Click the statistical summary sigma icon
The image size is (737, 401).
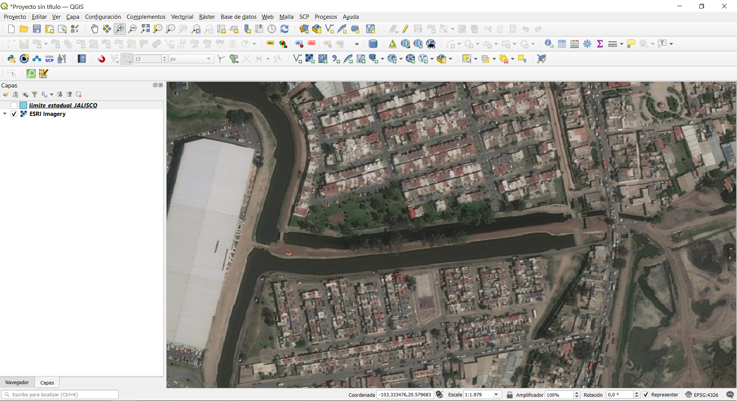[x=600, y=44]
